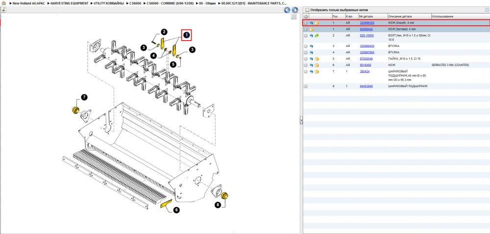Click yellow box icon in position 7 bearing row
This screenshot has width=490, height=234.
(x=317, y=72)
